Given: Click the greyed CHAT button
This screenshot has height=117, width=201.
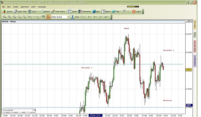Looking at the screenshot, I should 126,12.
